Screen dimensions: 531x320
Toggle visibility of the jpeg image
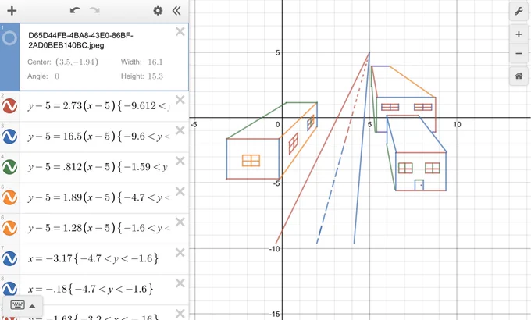pyautogui.click(x=9, y=38)
